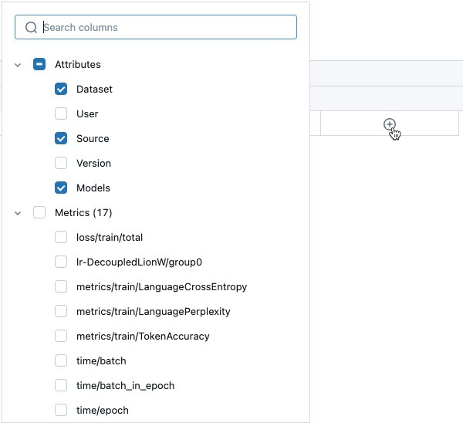The image size is (463, 423).
Task: Check the lr-DecoupledLionW/group0 checkbox
Action: (x=61, y=262)
